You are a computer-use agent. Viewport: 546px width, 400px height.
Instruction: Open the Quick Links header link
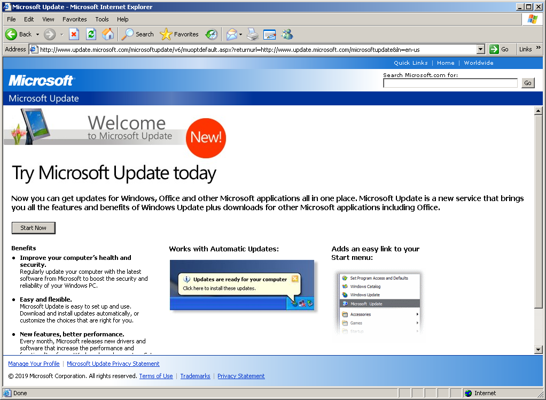click(x=410, y=63)
